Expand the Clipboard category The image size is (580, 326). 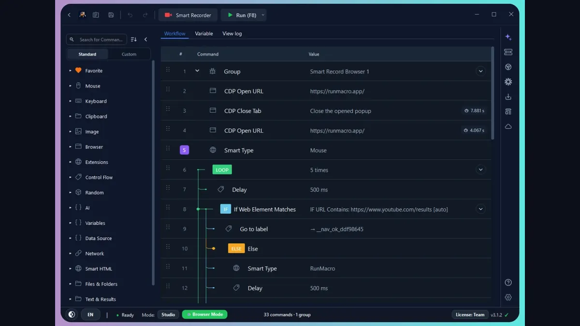(71, 116)
